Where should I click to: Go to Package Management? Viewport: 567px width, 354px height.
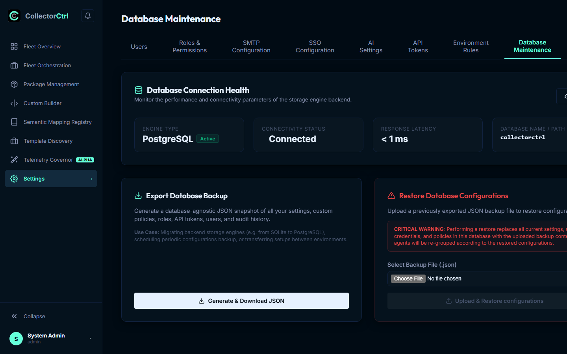[x=51, y=84]
